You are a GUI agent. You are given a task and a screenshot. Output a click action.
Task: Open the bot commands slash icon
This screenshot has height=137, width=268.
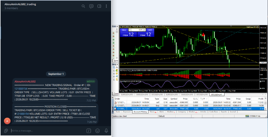click(x=89, y=131)
